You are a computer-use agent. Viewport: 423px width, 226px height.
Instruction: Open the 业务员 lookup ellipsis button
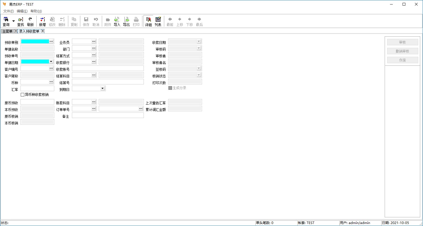click(x=94, y=41)
